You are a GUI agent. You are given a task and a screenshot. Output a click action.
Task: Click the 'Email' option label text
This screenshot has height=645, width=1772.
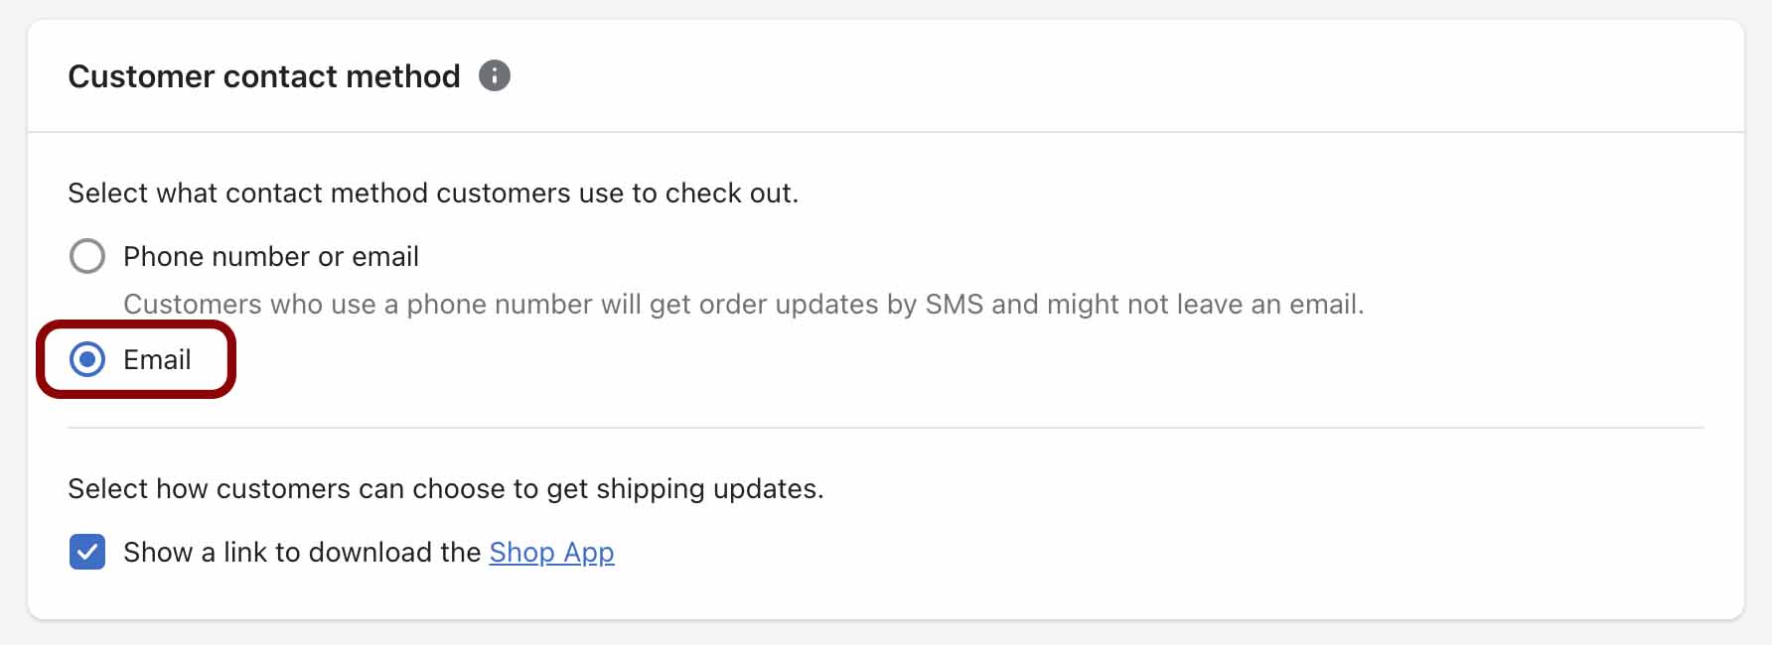tap(157, 359)
